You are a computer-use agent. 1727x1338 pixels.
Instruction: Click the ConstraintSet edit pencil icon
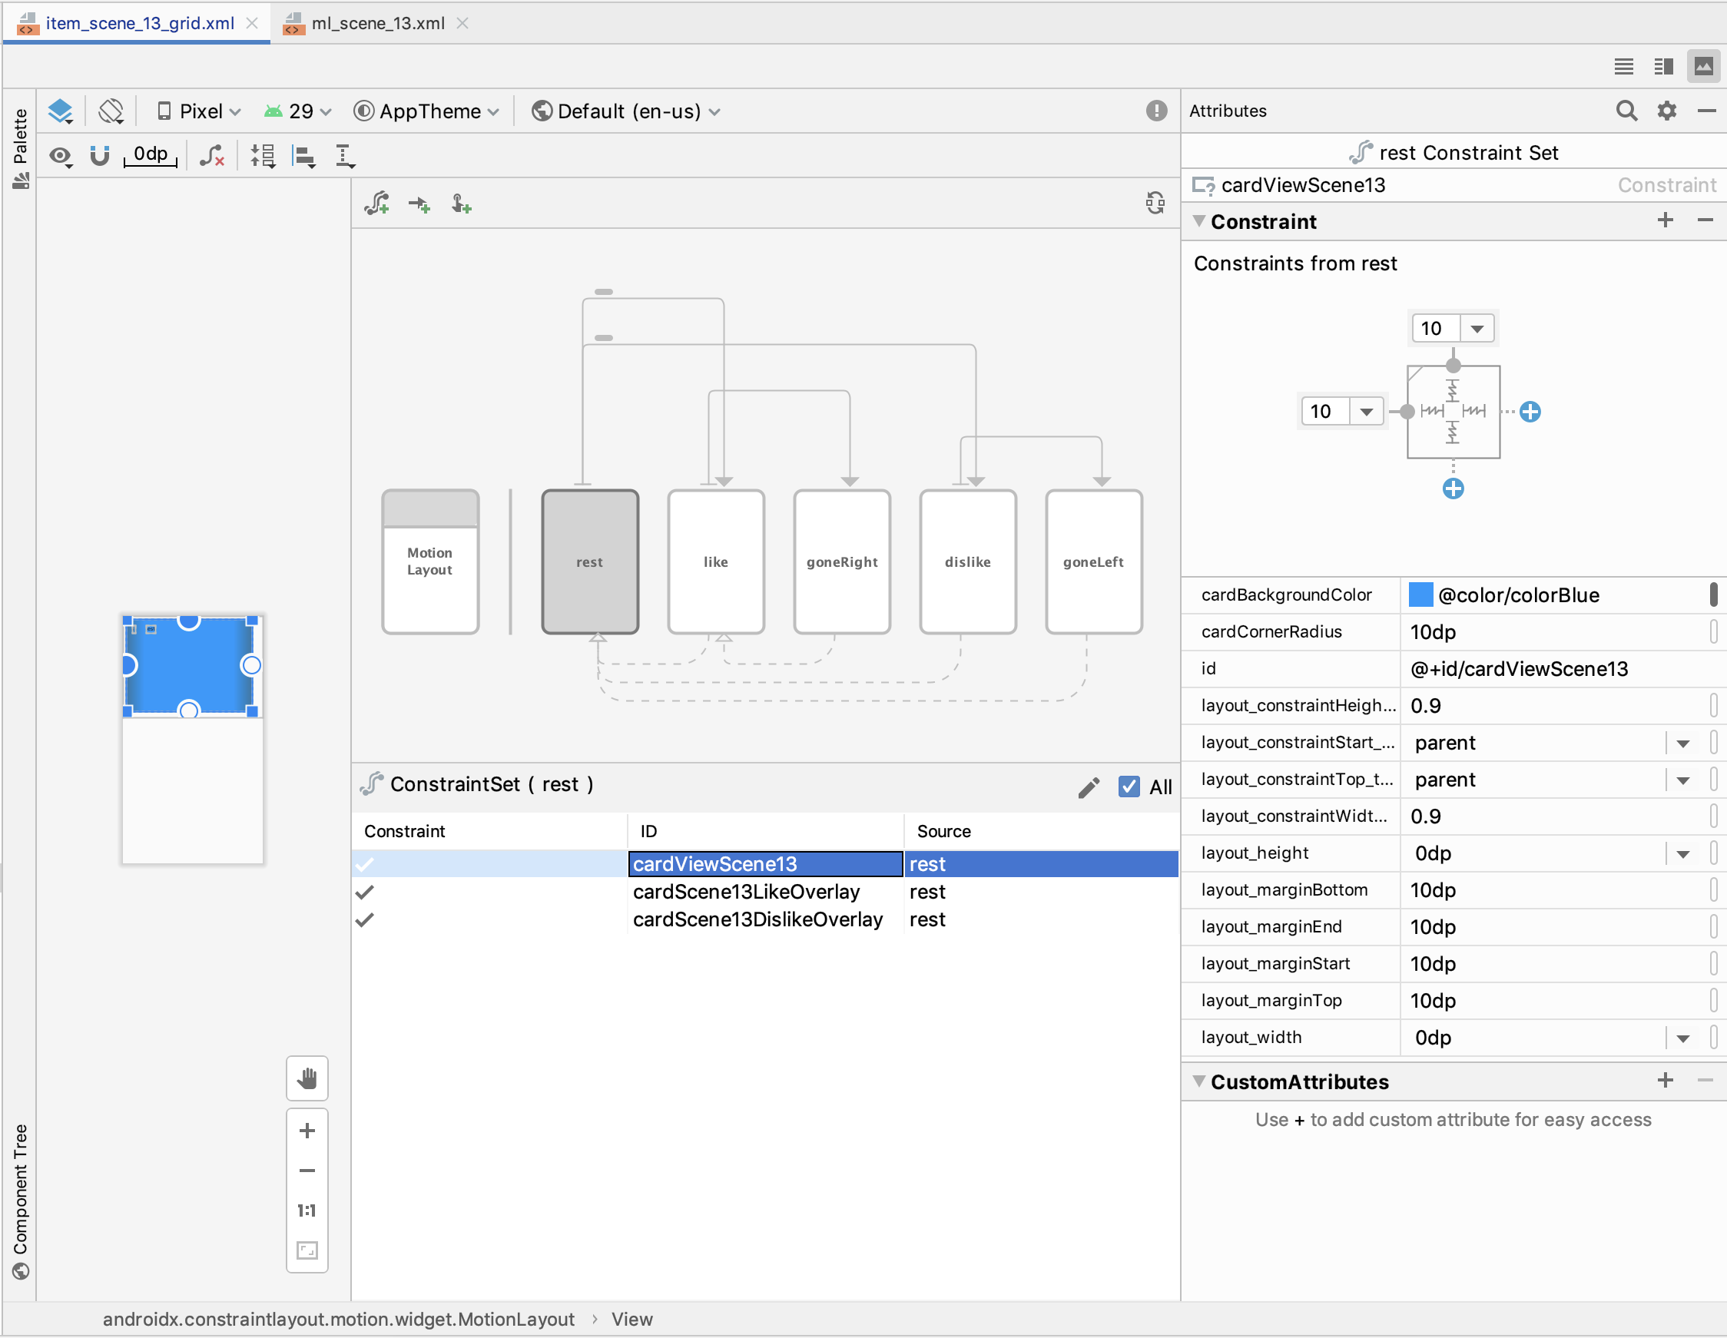[1088, 783]
